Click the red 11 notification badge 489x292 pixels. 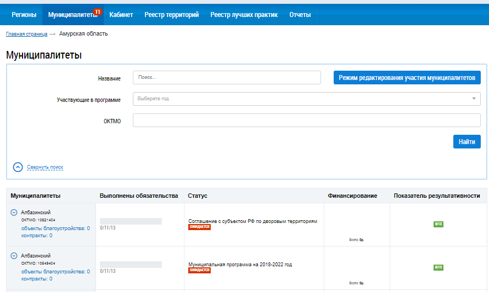[98, 12]
